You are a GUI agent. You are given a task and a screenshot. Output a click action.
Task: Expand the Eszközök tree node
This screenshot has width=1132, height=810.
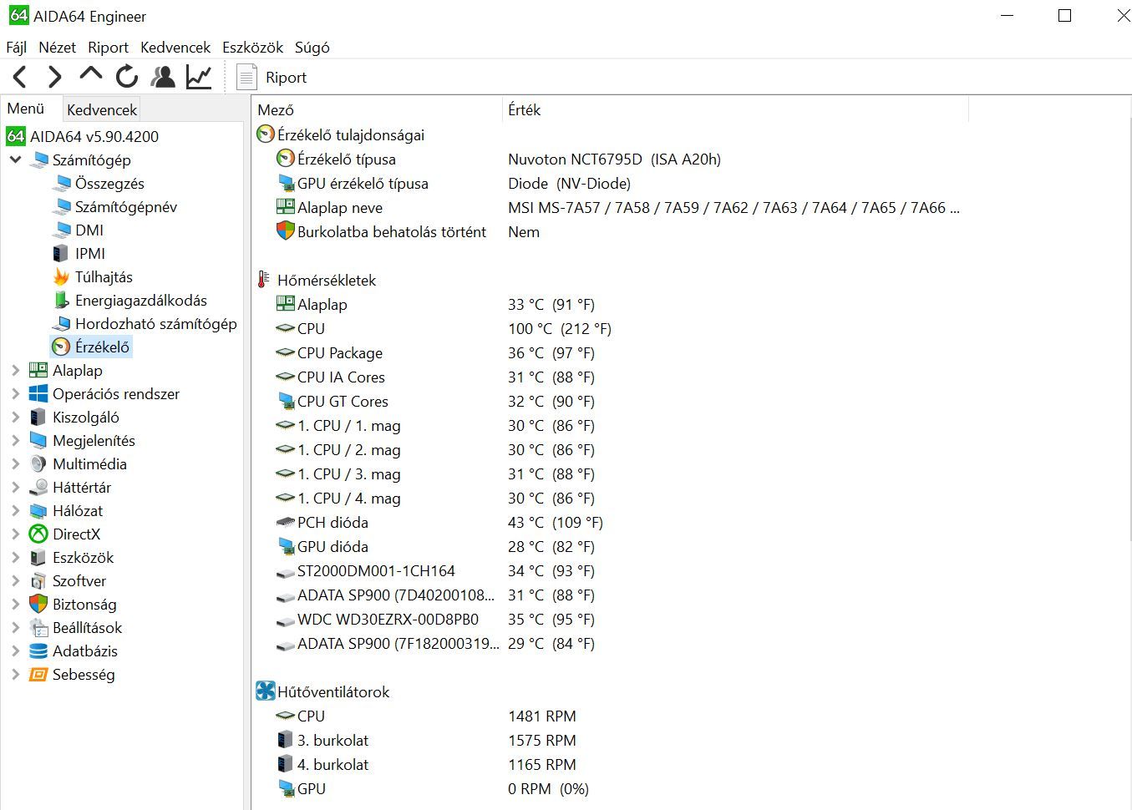click(x=15, y=557)
